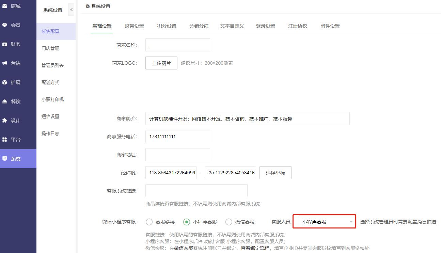Click the 平台 platform grid icon
This screenshot has height=253, width=441.
click(x=5, y=140)
